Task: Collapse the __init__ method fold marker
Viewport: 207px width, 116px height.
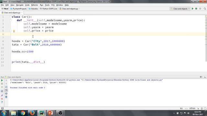Action: coord(11,20)
